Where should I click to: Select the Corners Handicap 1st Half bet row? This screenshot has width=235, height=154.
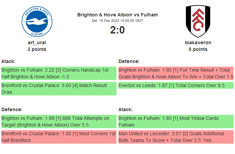[59, 73]
